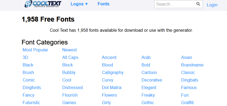View Curvy fonts
The image size is (227, 106).
click(108, 80)
